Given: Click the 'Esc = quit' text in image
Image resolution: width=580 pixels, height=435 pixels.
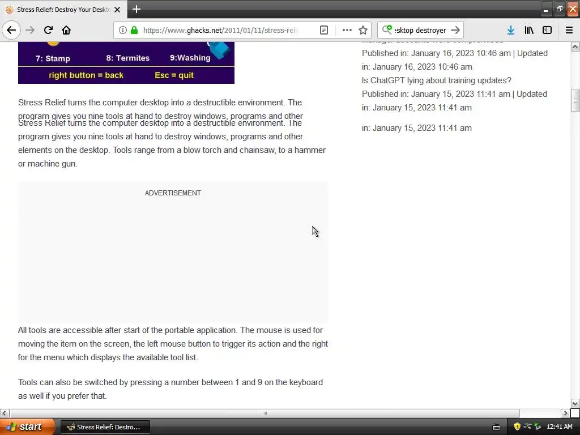Looking at the screenshot, I should click(x=174, y=75).
